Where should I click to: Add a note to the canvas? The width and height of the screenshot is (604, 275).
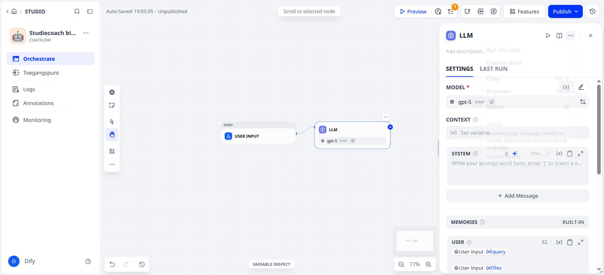(112, 105)
